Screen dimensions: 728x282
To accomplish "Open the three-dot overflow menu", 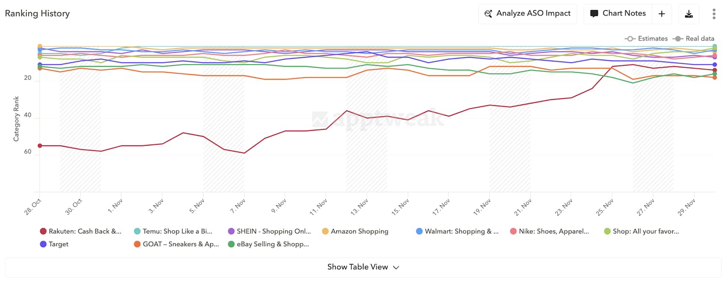I will pyautogui.click(x=714, y=14).
